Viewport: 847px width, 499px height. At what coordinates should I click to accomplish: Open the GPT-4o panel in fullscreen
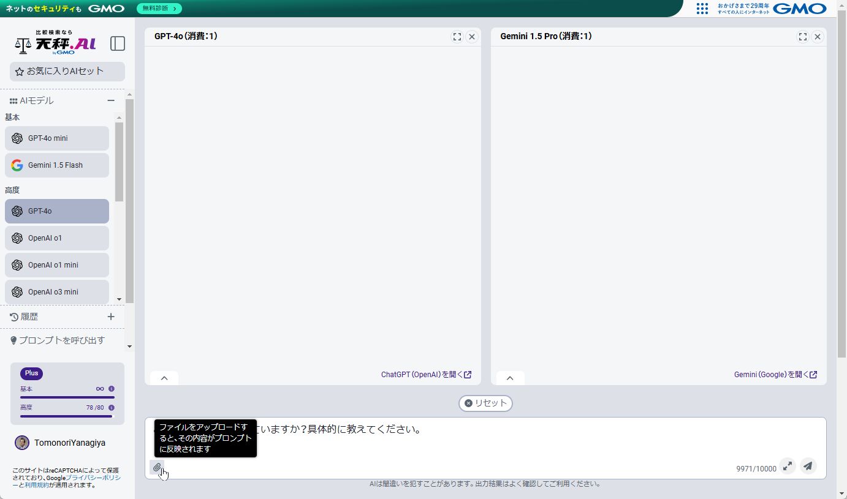point(457,37)
